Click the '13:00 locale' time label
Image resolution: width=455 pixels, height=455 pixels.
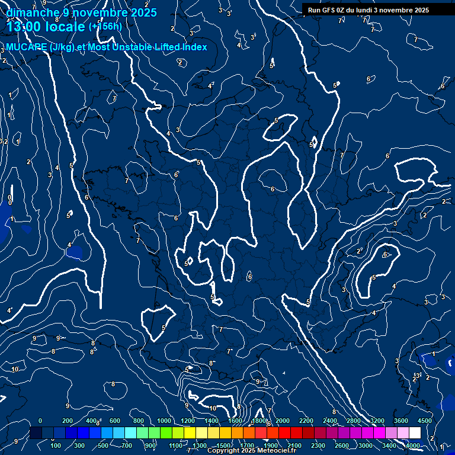46,27
